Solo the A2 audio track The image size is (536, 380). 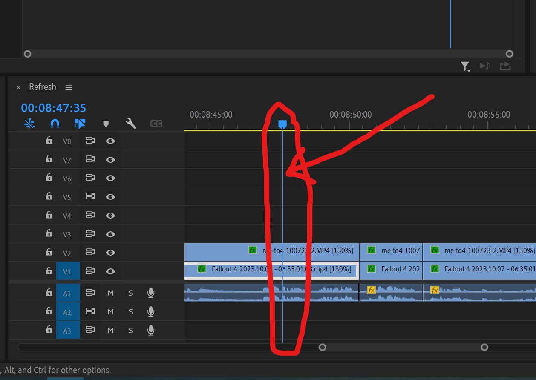130,311
